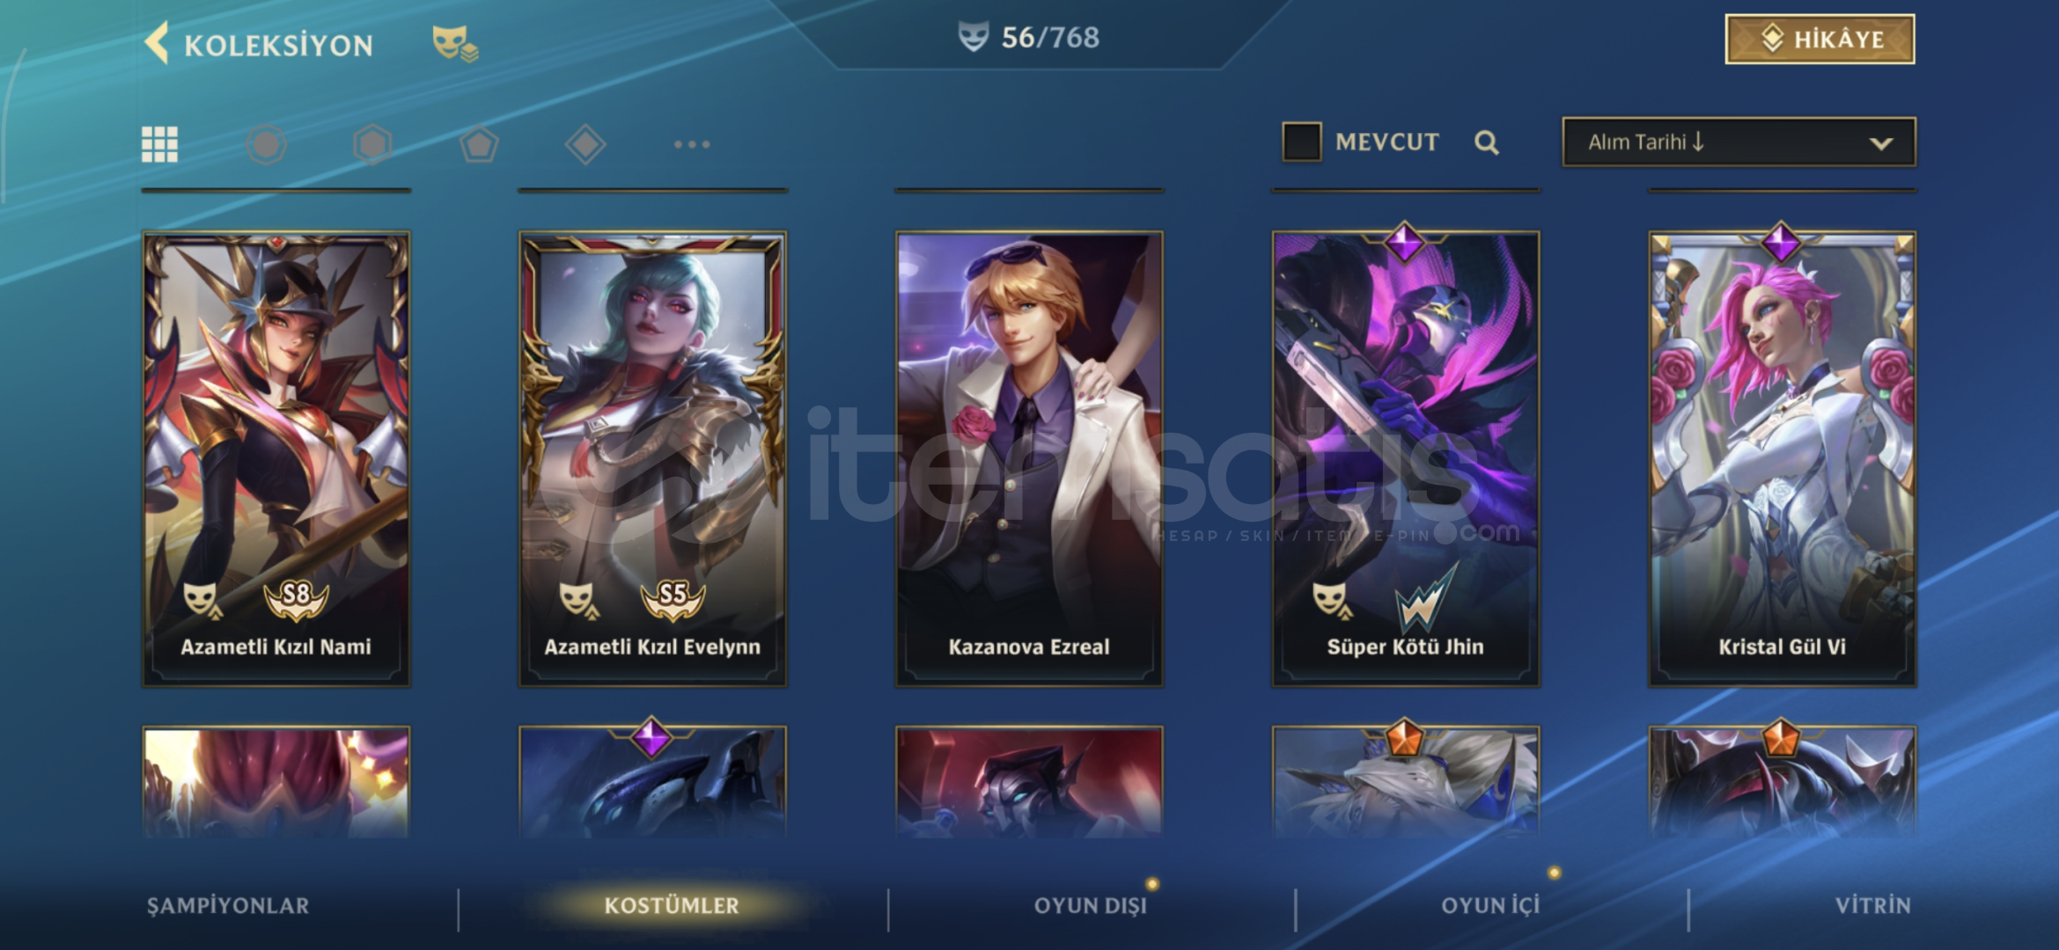Viewport: 2059px width, 950px height.
Task: Select the Süper Kötü Jhin skin card
Action: pyautogui.click(x=1406, y=458)
